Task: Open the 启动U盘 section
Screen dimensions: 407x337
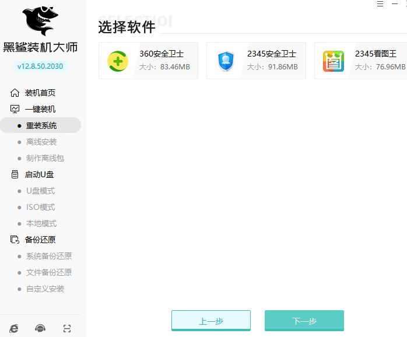Action: pyautogui.click(x=39, y=174)
